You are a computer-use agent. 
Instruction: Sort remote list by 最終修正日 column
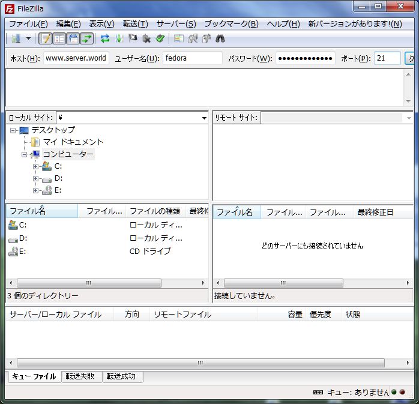click(x=383, y=212)
